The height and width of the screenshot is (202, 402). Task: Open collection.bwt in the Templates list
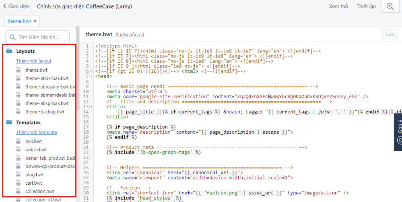[x=39, y=192]
